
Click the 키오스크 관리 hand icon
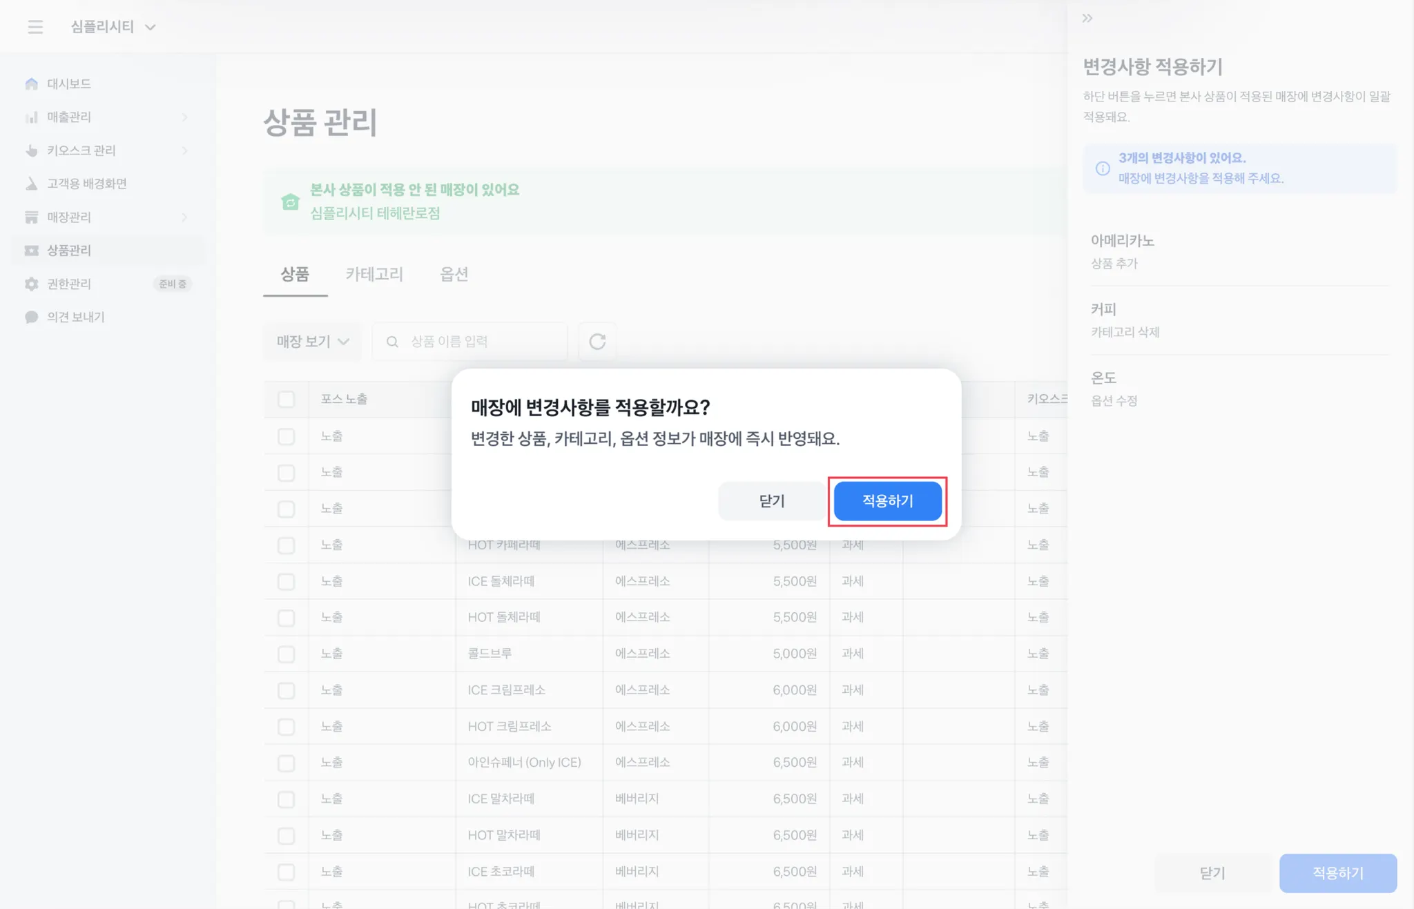31,150
